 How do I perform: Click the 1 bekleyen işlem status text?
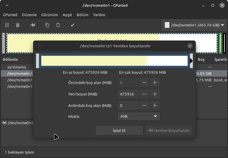pyautogui.click(x=19, y=152)
